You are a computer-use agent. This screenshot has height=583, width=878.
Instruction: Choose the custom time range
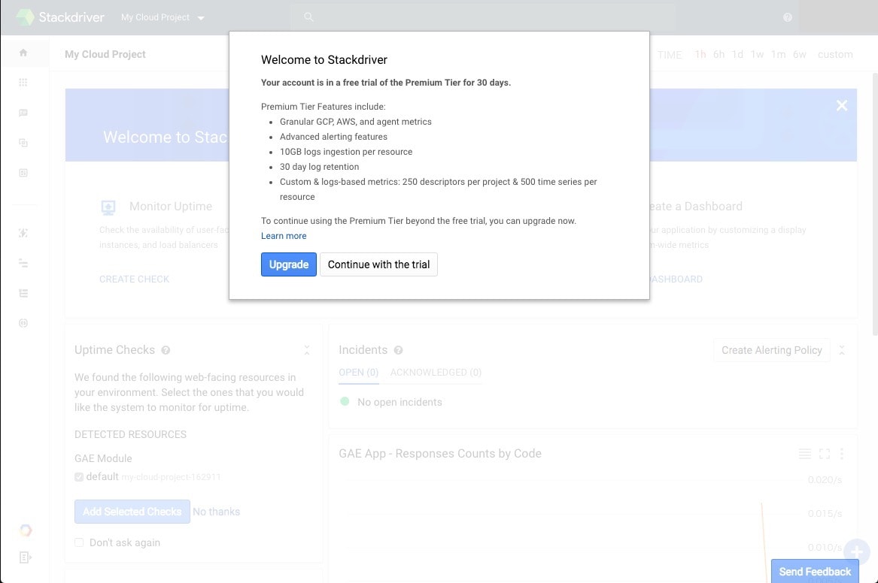coord(835,54)
